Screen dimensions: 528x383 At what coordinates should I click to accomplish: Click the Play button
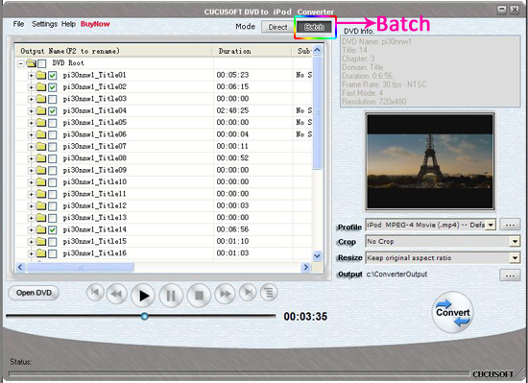pos(143,296)
